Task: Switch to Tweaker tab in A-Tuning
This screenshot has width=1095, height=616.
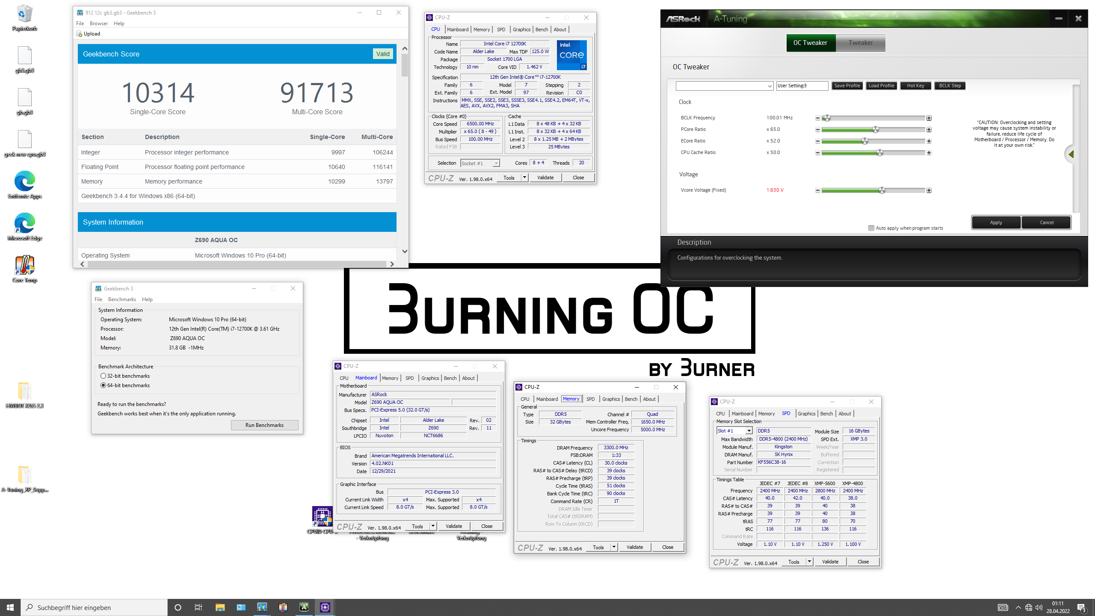Action: point(861,43)
